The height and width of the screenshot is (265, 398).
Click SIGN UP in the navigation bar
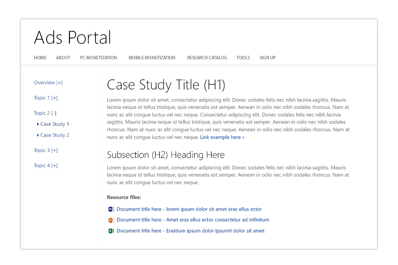point(267,58)
